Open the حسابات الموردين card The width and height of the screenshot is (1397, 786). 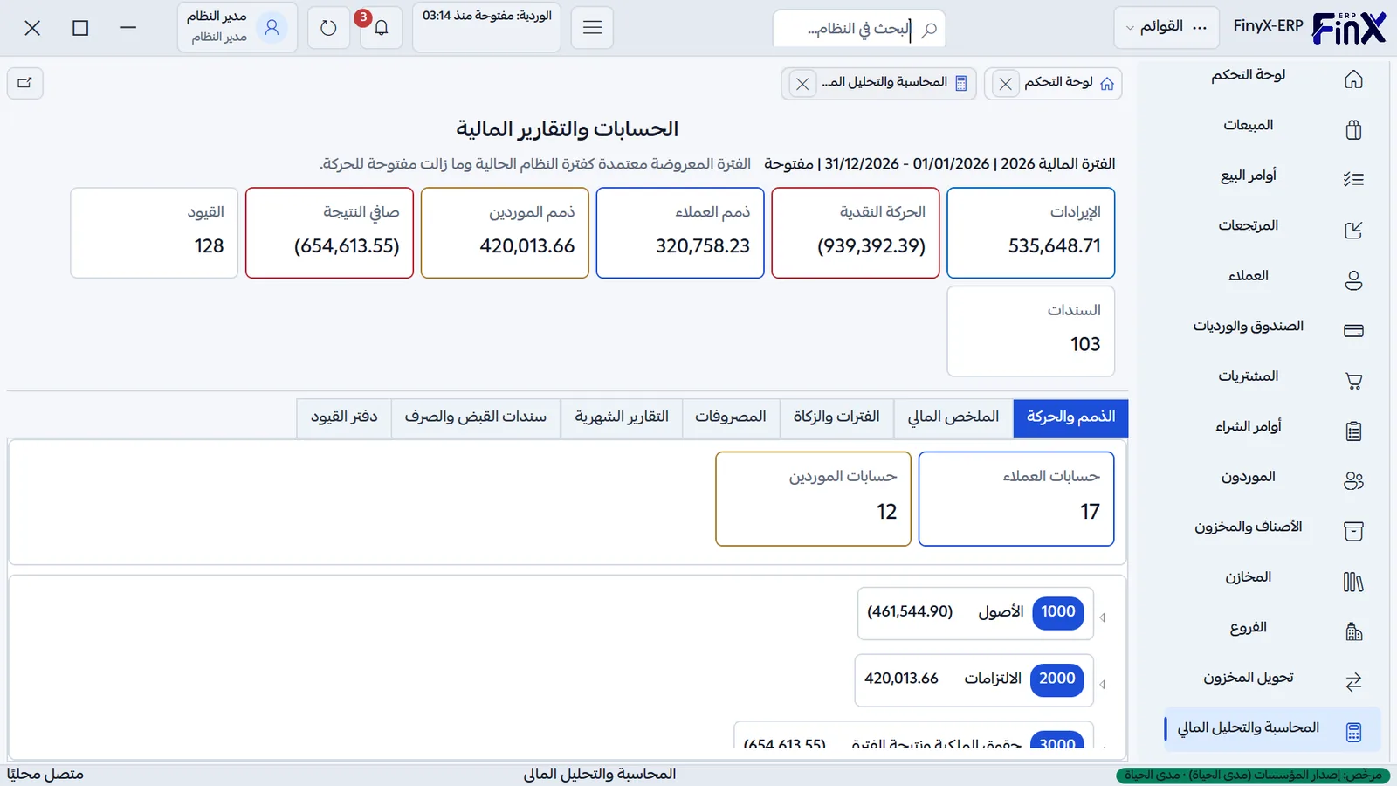pos(813,499)
